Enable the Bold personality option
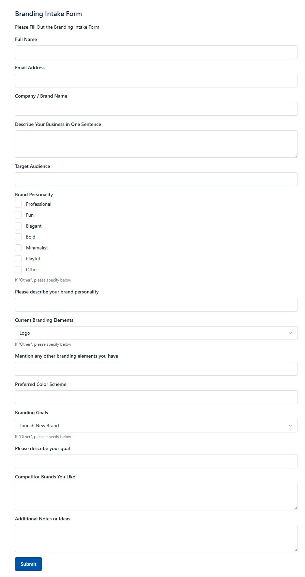The width and height of the screenshot is (305, 577). pyautogui.click(x=18, y=237)
